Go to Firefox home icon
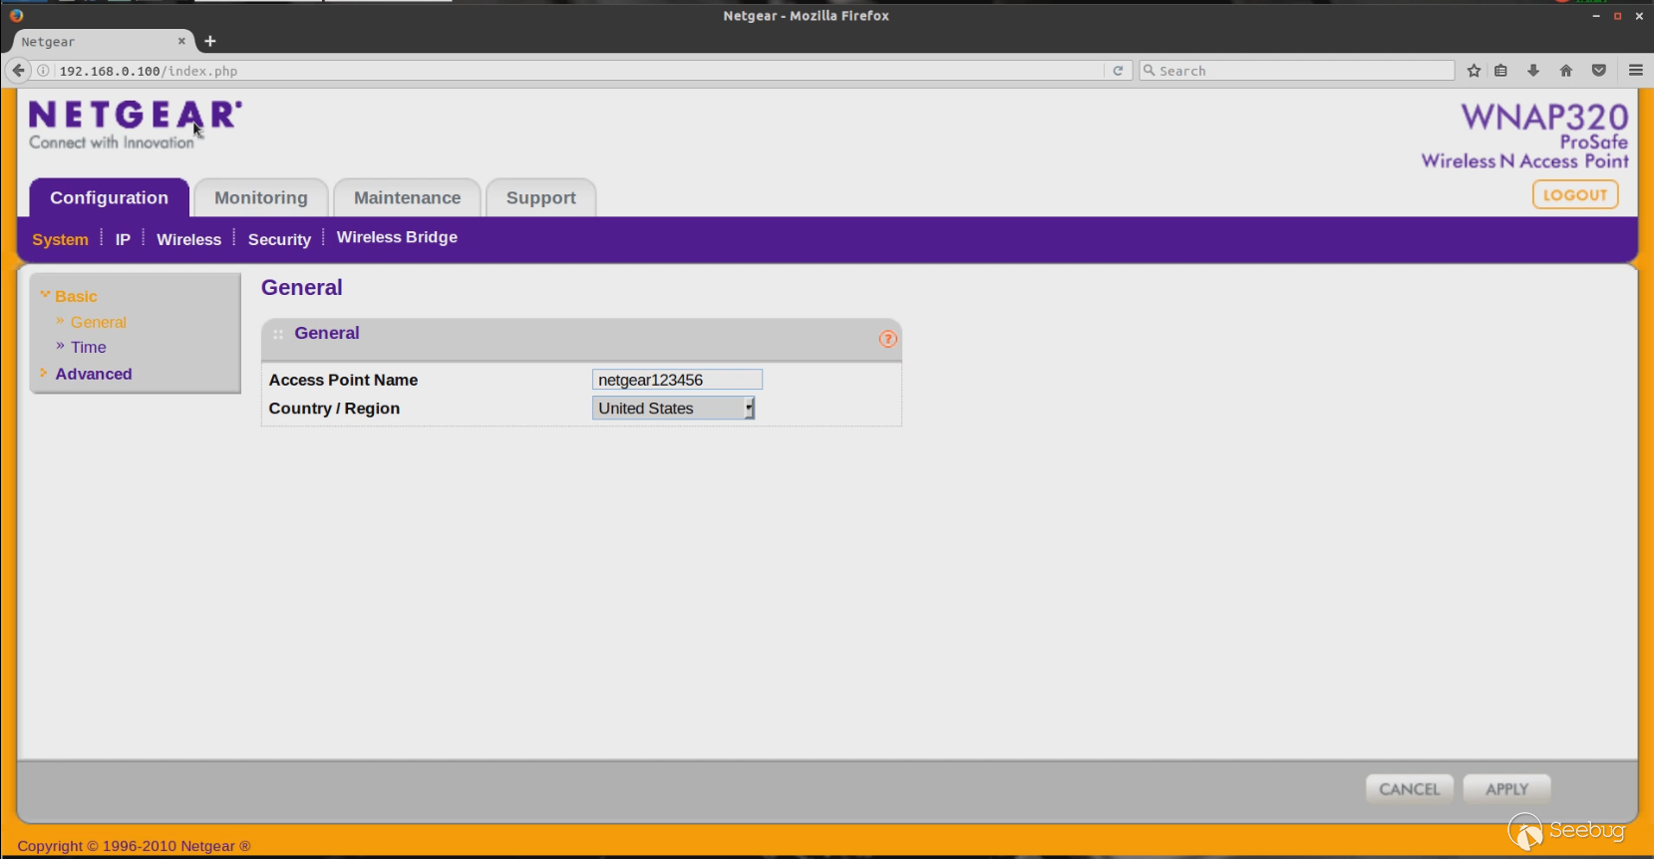 [1566, 71]
